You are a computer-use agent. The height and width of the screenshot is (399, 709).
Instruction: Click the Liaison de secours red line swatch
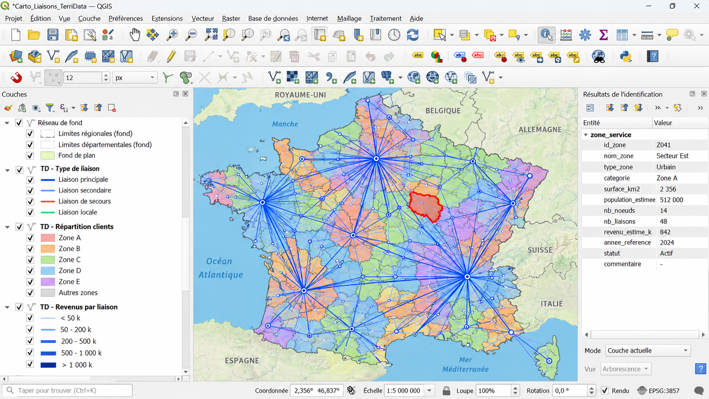[x=48, y=201]
